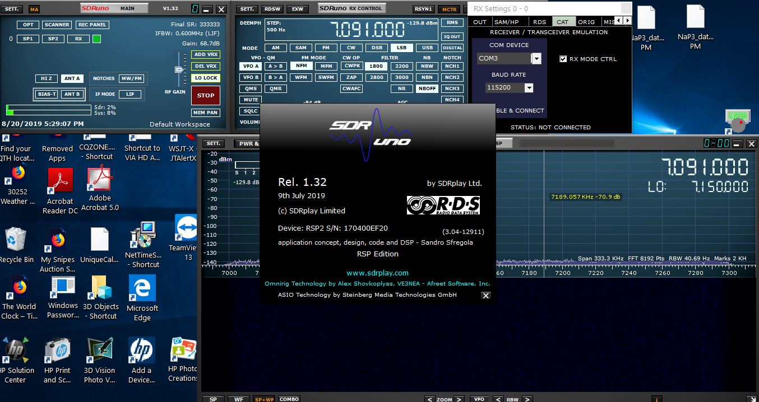Switch to the RDS tab in RX Settings

(539, 22)
